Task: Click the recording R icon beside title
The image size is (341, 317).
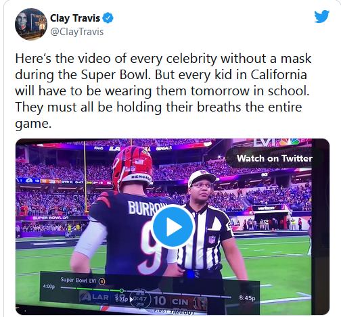Action: (102, 281)
